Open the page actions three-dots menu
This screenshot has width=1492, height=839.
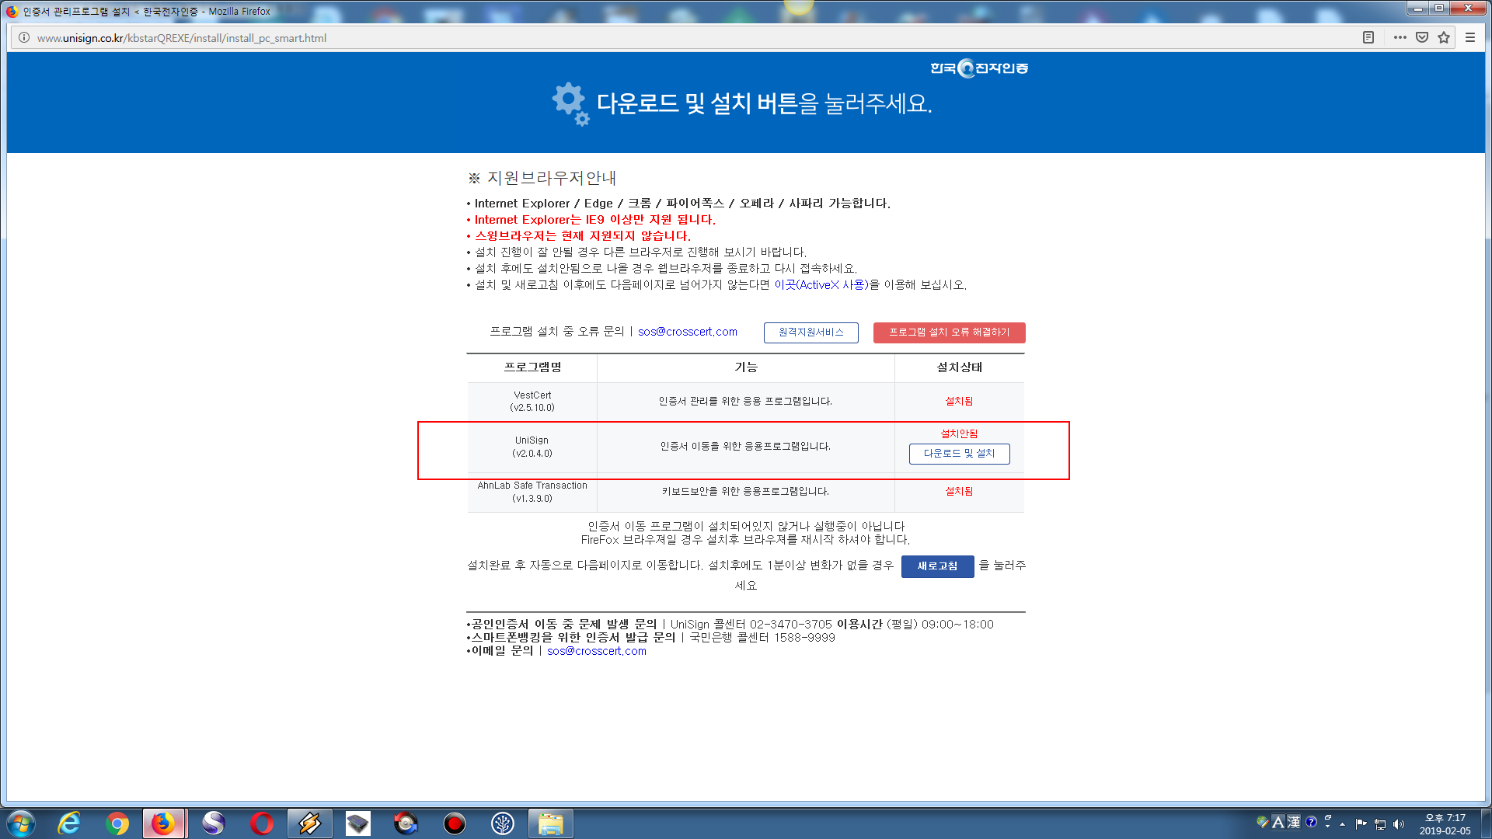click(1400, 37)
